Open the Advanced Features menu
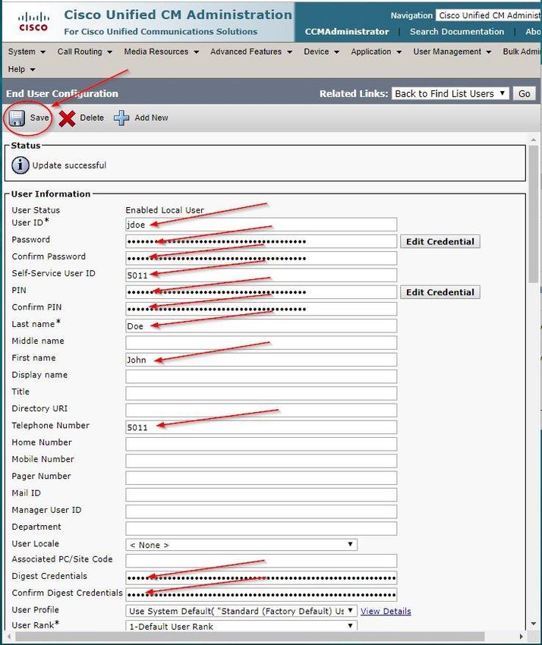542x645 pixels. [251, 52]
